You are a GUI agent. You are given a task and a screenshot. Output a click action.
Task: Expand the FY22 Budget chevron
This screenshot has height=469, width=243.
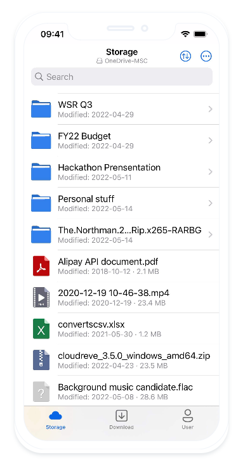pos(211,141)
